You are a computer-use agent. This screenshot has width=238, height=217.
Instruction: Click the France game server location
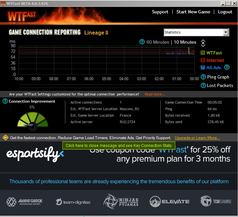[x=125, y=115]
